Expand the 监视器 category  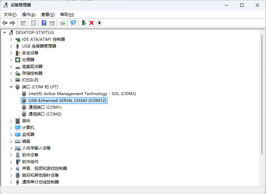click(11, 135)
